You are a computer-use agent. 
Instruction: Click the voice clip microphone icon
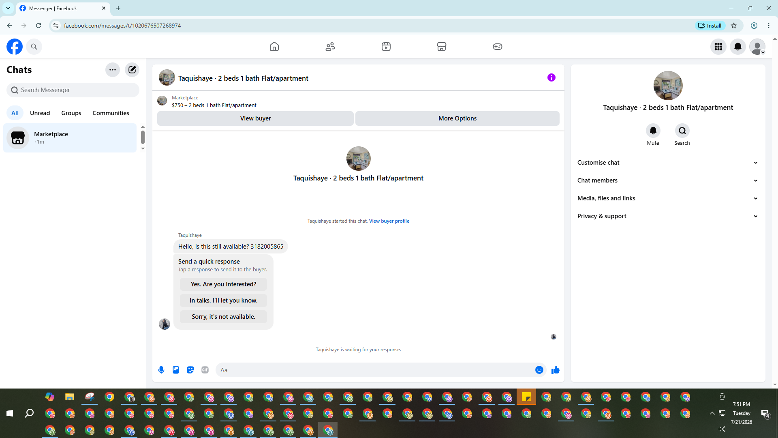pos(161,370)
